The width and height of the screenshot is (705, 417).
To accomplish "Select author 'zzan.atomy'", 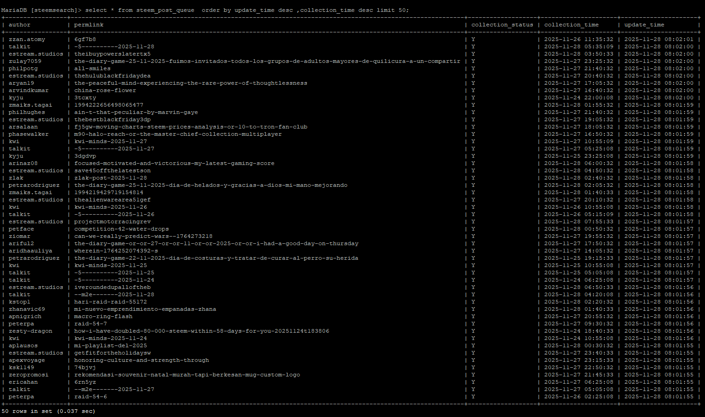I will click(27, 39).
